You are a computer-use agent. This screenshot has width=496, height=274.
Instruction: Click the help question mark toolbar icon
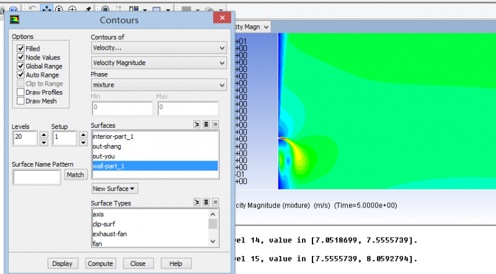13,9
